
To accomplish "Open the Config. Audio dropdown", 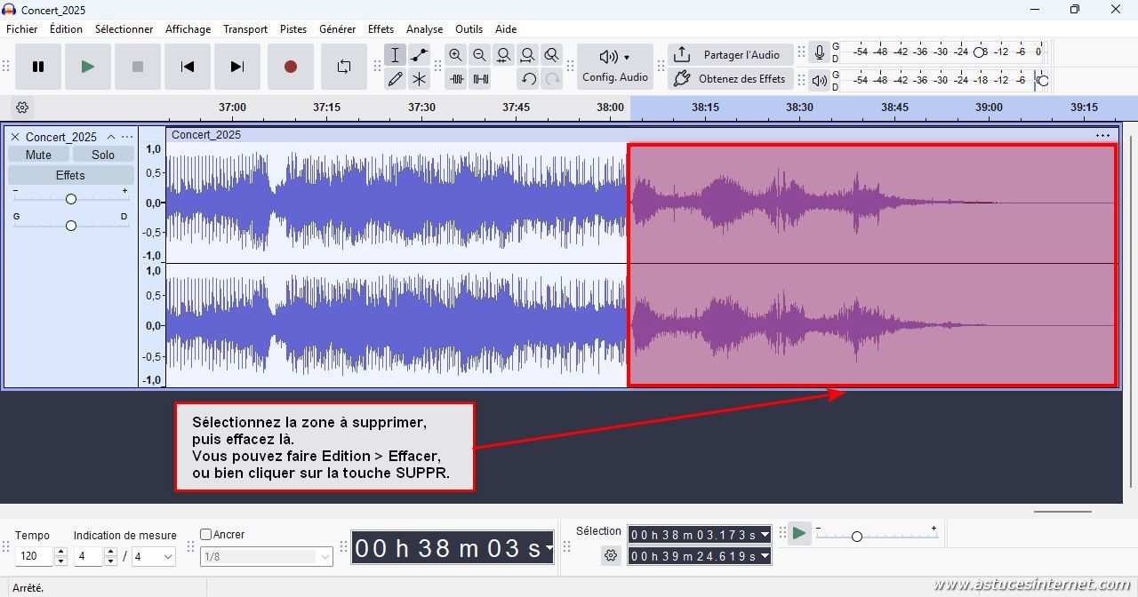I will tap(614, 67).
